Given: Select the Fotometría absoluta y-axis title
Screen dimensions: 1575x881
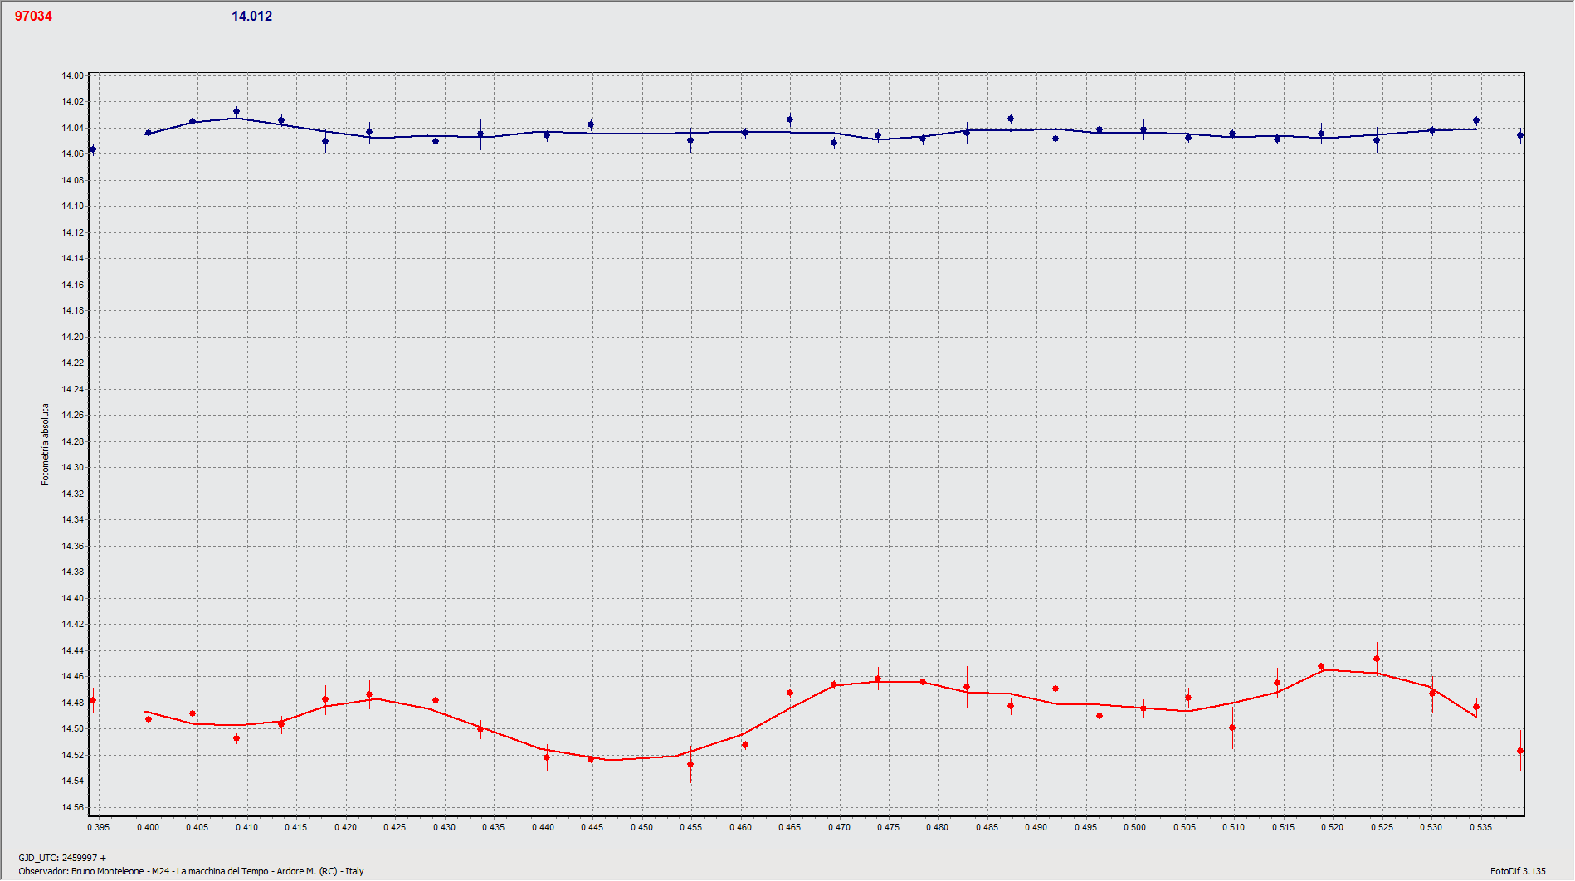Looking at the screenshot, I should (x=46, y=445).
